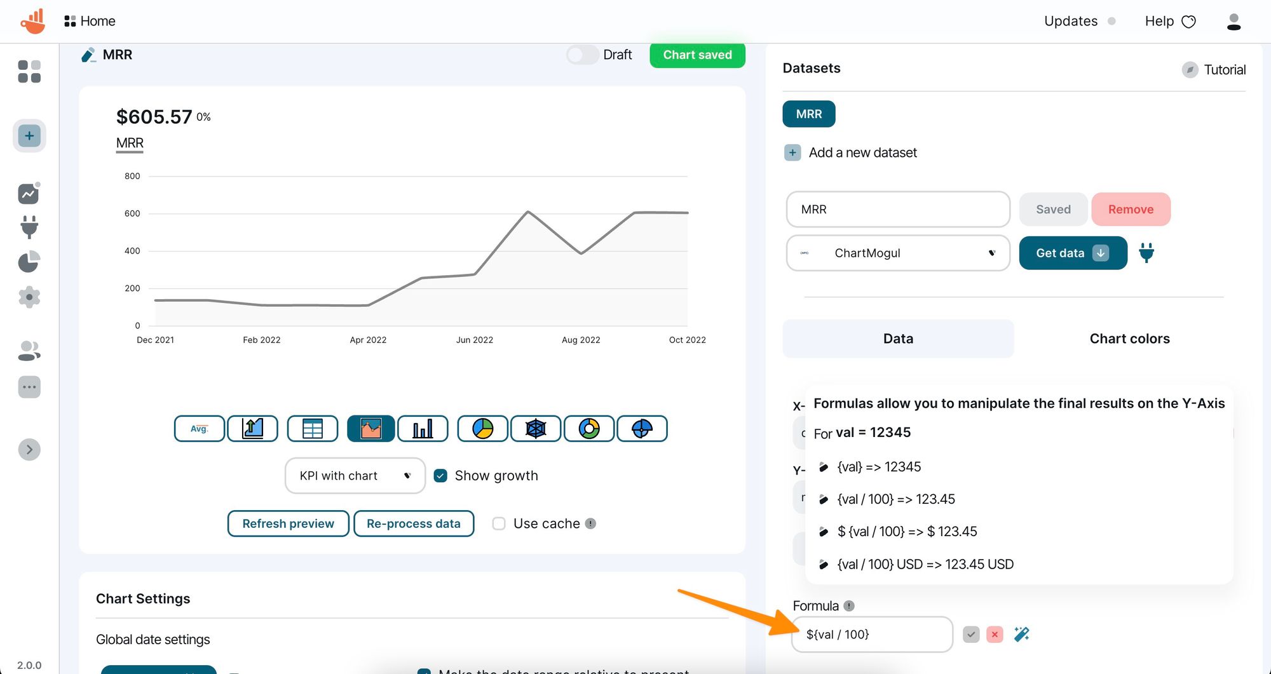Screen dimensions: 1271x674
Task: Open the KPI with chart dropdown
Action: click(355, 475)
